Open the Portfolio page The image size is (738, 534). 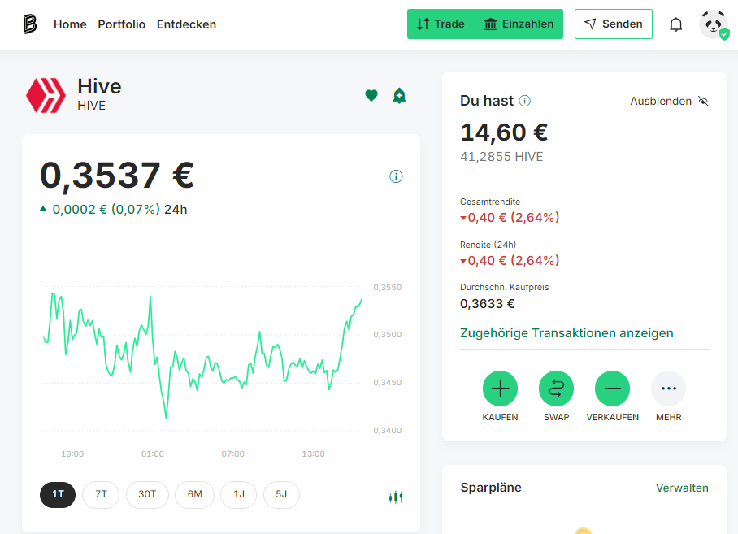121,24
